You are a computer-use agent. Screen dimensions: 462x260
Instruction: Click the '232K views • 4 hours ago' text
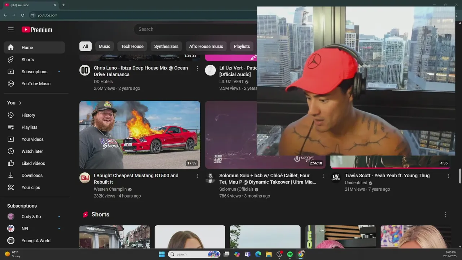(x=117, y=196)
